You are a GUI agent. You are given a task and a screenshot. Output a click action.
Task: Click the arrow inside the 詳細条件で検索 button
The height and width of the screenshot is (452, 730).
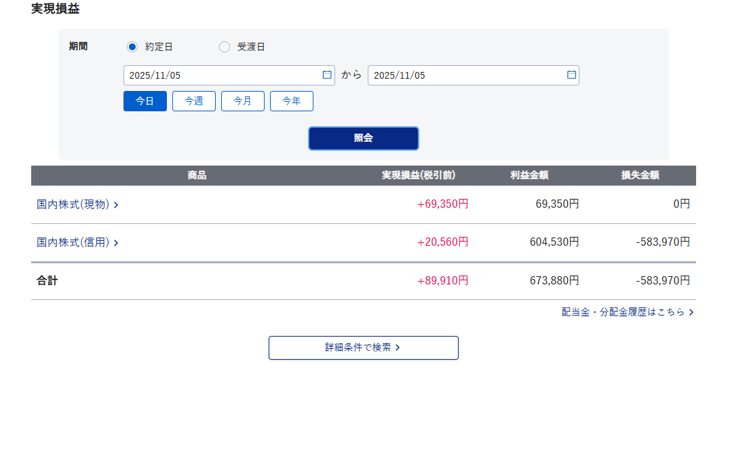pyautogui.click(x=398, y=347)
